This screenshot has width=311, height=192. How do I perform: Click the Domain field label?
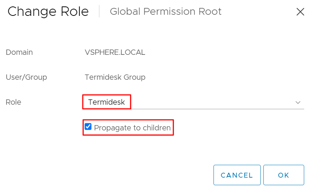(19, 53)
